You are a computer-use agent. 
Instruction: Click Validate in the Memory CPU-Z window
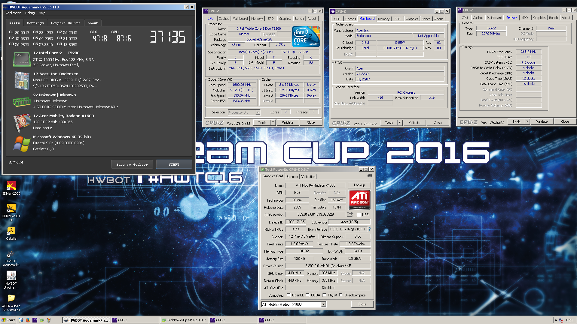click(x=542, y=121)
